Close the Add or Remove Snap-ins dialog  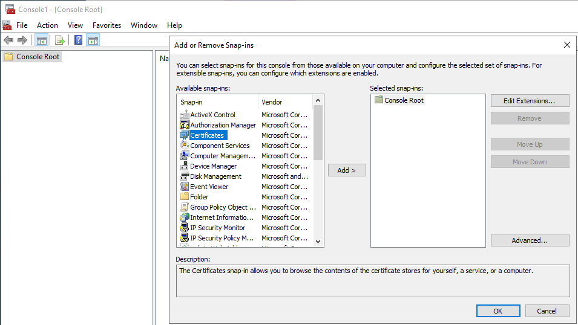(x=567, y=45)
